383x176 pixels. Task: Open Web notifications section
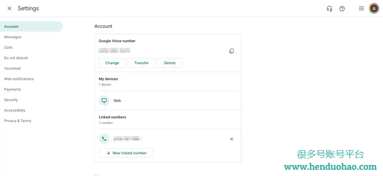point(19,79)
